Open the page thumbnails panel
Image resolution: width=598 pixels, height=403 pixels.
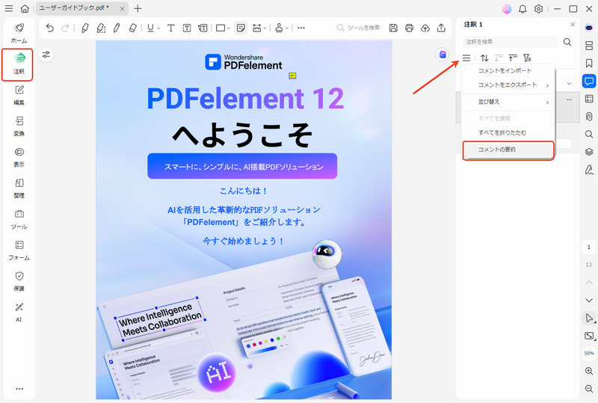(589, 46)
